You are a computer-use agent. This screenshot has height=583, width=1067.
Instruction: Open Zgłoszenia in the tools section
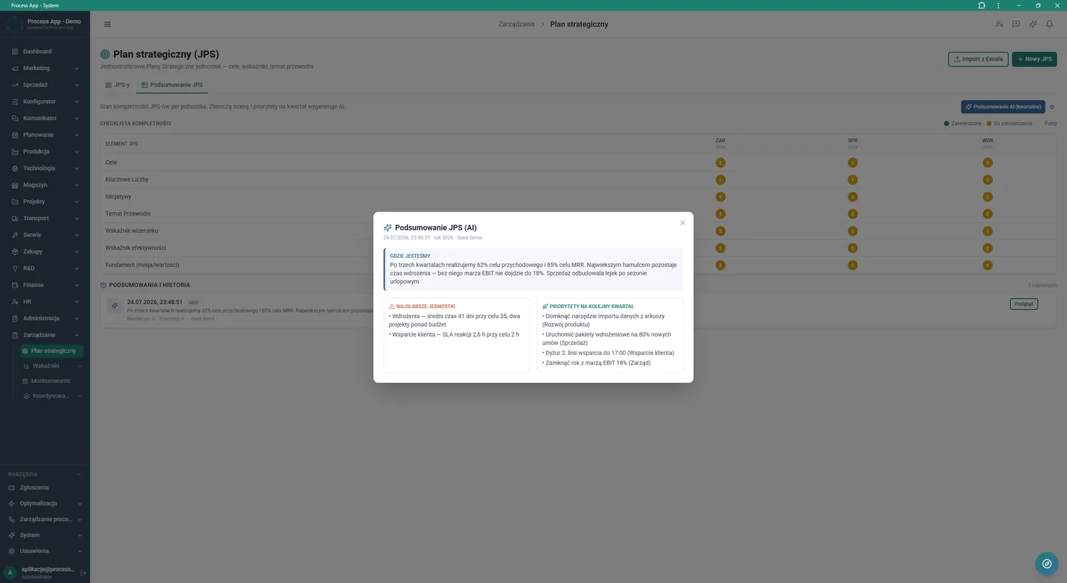pos(34,488)
